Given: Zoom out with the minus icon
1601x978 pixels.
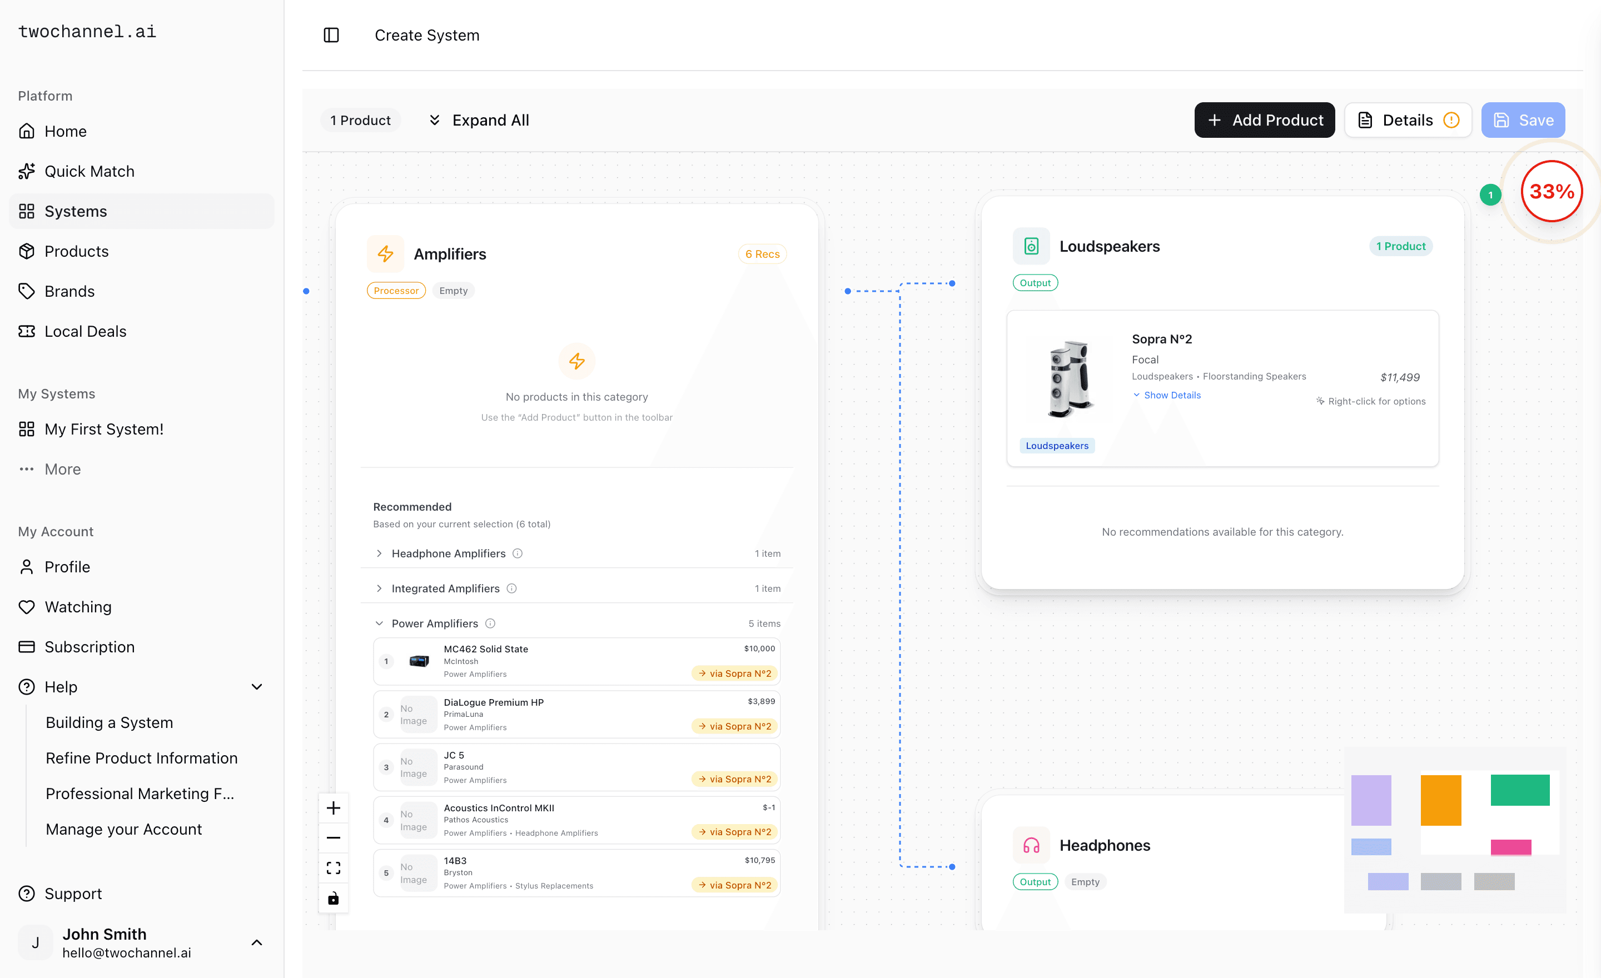Looking at the screenshot, I should 334,838.
